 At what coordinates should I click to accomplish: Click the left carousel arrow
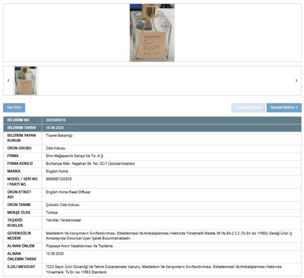[x=8, y=81]
